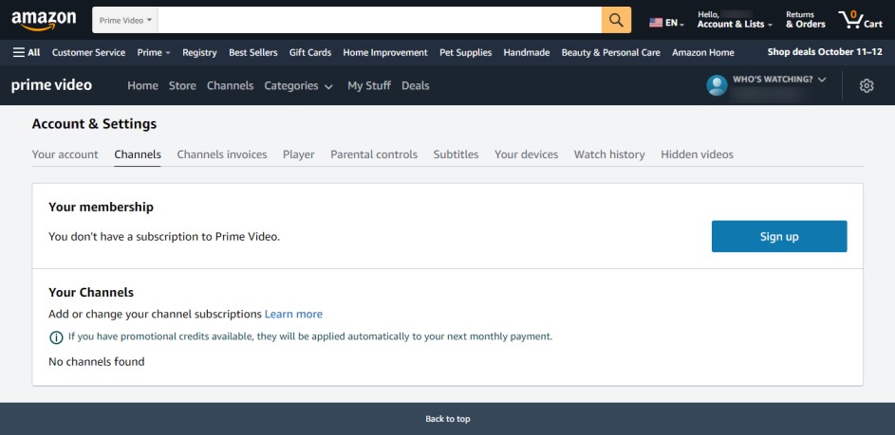Click the orange search magnifier button
The width and height of the screenshot is (895, 435).
coord(616,20)
